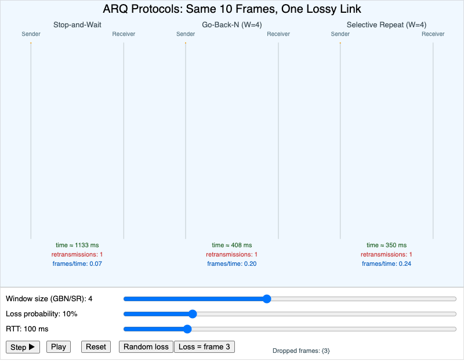Click the Selective Repeat (W=4) panel title

point(386,24)
